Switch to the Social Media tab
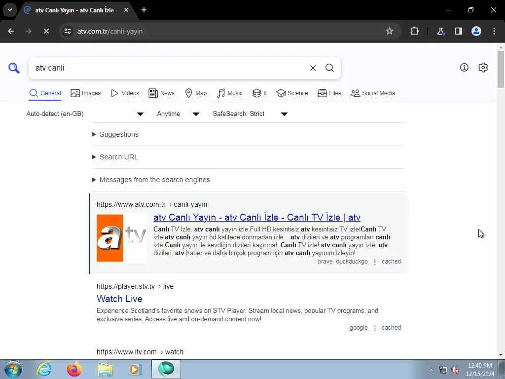 coord(373,93)
